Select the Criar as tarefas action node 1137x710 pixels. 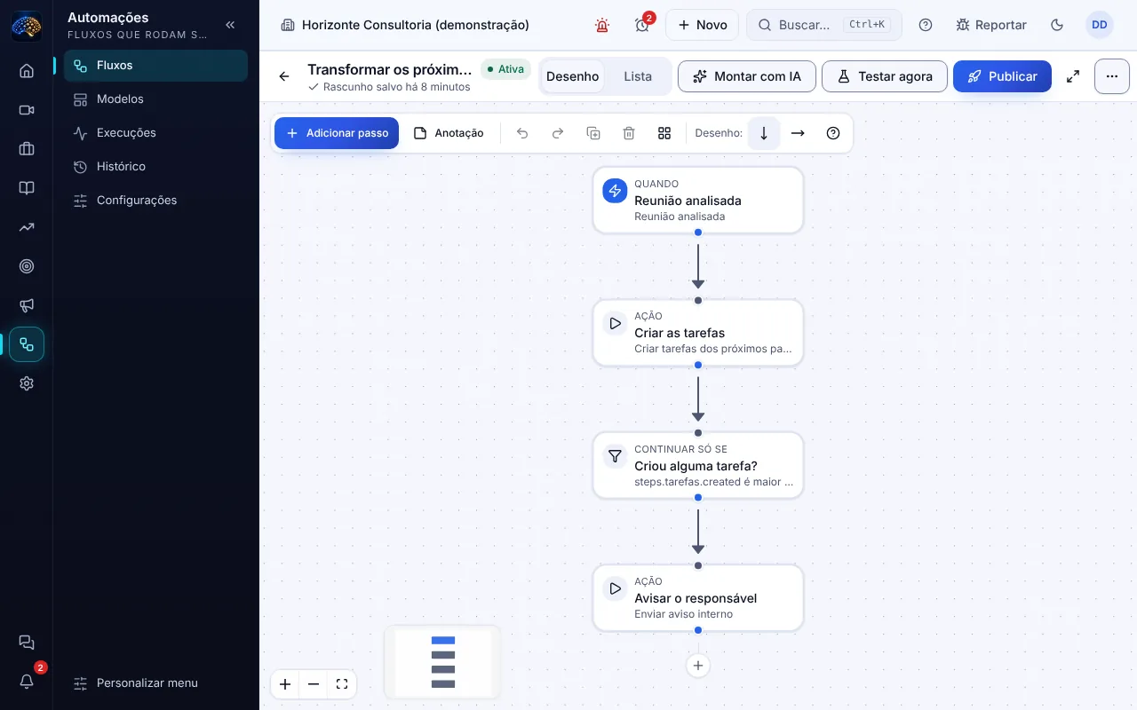click(698, 333)
